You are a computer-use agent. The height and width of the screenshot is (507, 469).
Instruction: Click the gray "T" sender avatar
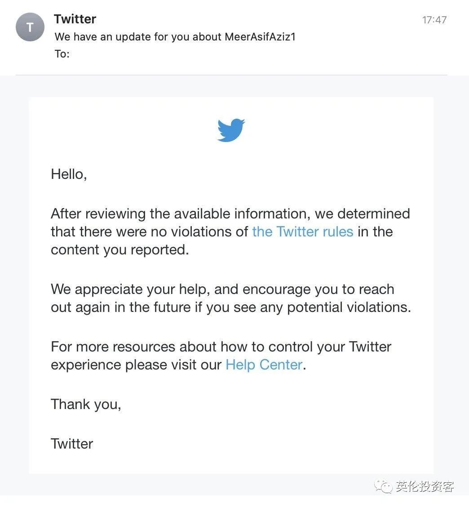click(30, 27)
